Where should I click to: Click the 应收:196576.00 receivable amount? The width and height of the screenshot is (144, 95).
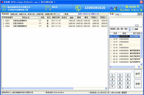point(84,14)
